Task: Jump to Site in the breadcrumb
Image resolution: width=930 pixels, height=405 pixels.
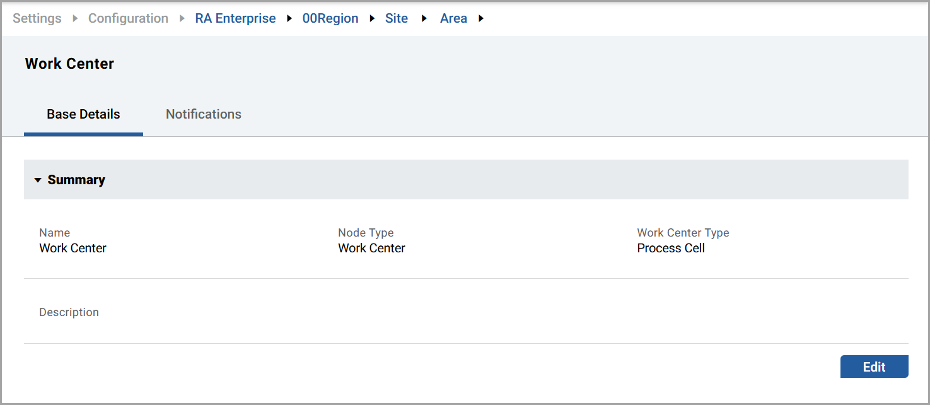Action: point(397,18)
